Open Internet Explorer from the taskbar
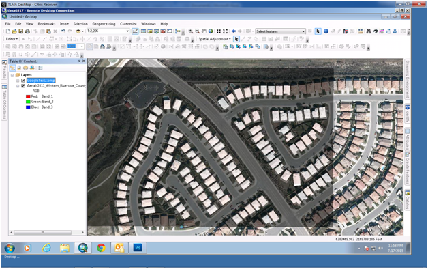 pos(46,248)
